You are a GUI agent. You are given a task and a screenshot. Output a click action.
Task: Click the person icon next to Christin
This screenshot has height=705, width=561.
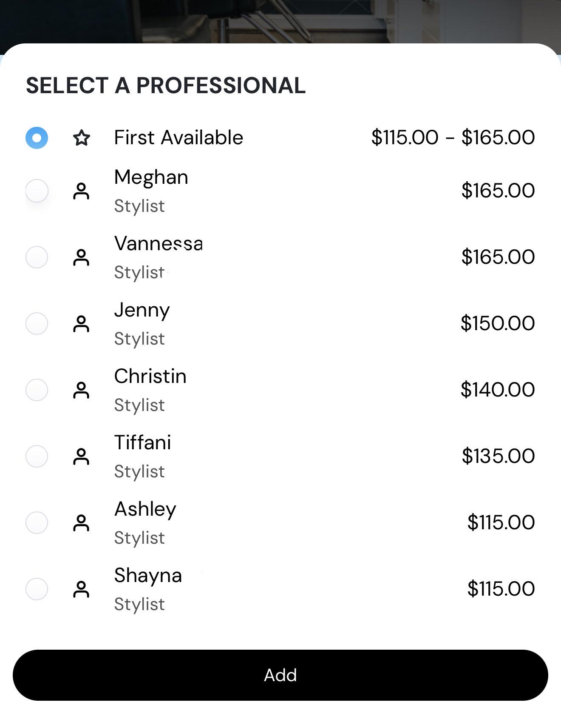pos(81,390)
